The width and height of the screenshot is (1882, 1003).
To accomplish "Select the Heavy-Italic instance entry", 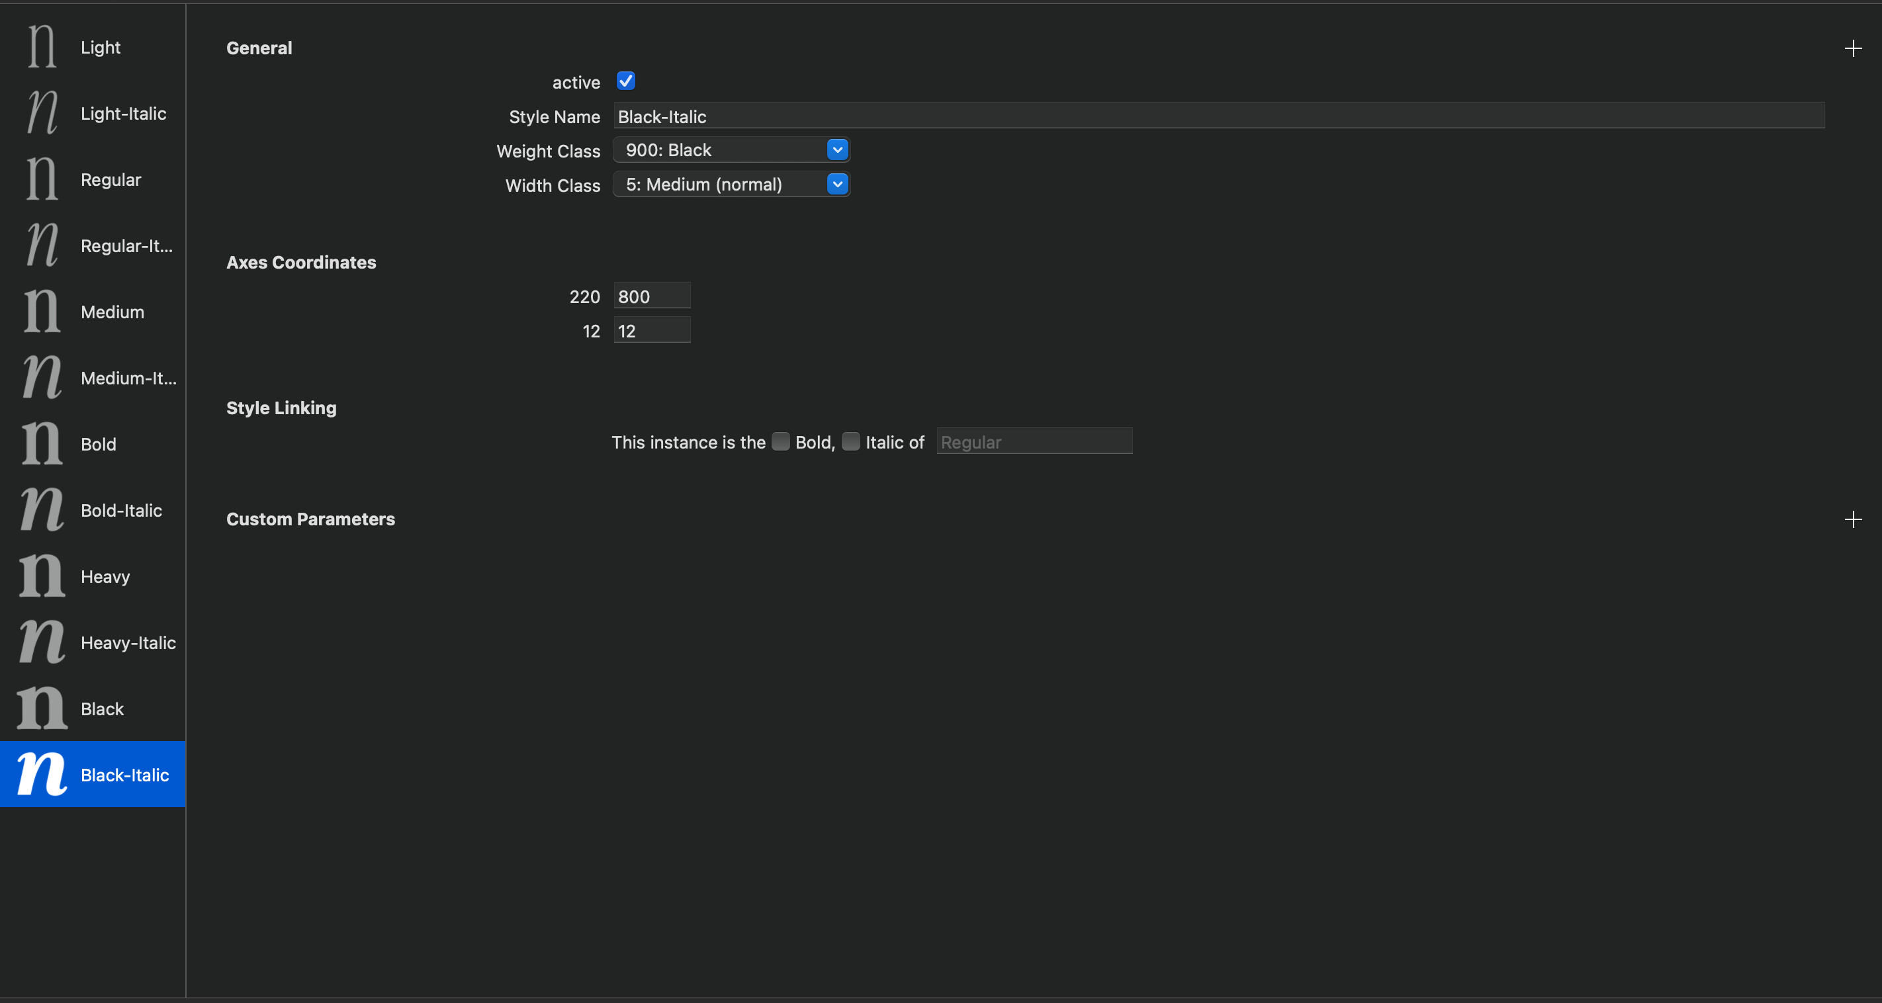I will tap(128, 643).
